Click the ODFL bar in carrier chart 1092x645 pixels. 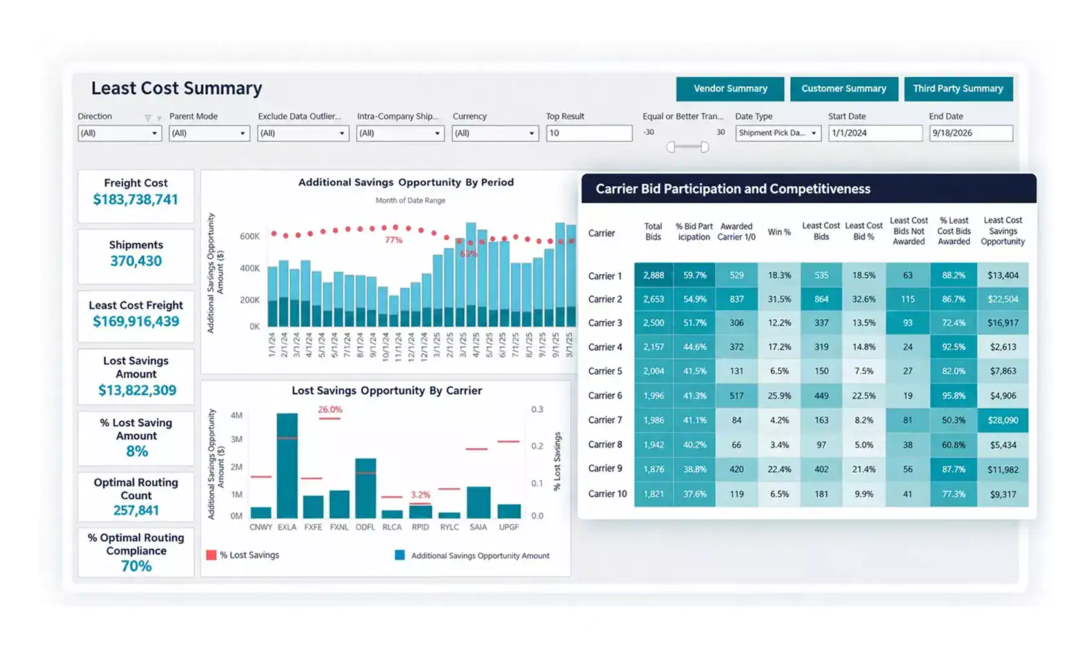[366, 488]
